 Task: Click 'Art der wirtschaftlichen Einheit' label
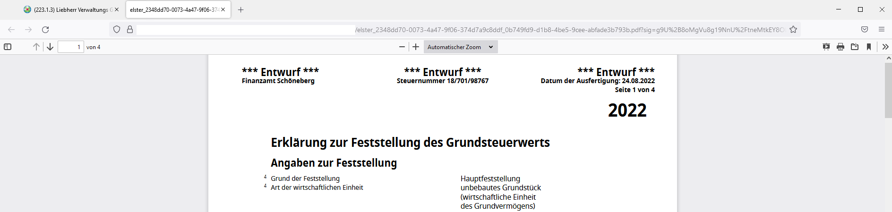317,187
